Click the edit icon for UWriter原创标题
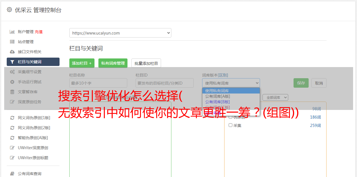This screenshot has width=357, height=177. click(x=12, y=158)
